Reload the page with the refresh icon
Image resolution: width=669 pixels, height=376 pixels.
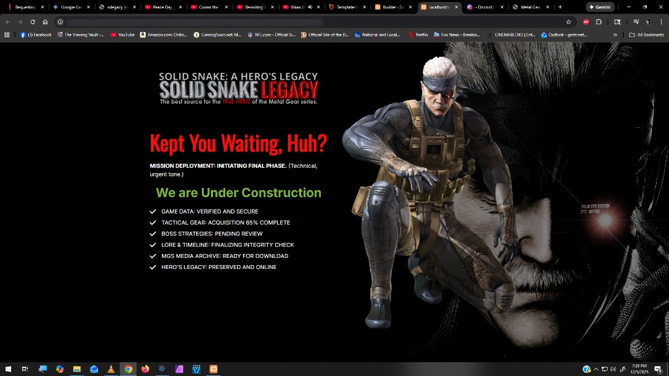(x=33, y=22)
